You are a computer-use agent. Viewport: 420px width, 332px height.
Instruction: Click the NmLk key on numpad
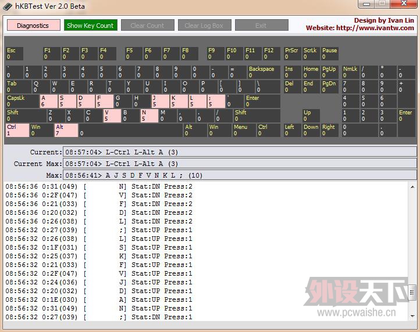(x=350, y=72)
